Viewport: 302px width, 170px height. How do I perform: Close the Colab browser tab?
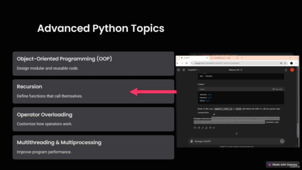(237, 58)
